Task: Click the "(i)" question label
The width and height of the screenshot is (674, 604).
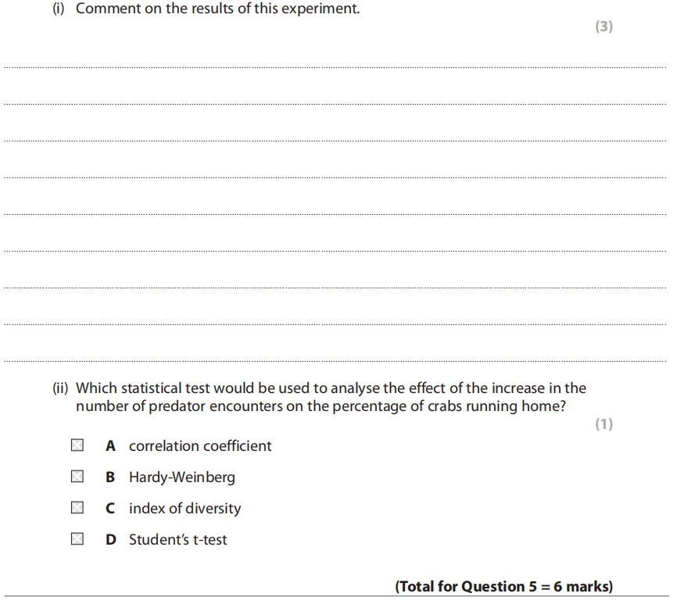Action: [59, 10]
